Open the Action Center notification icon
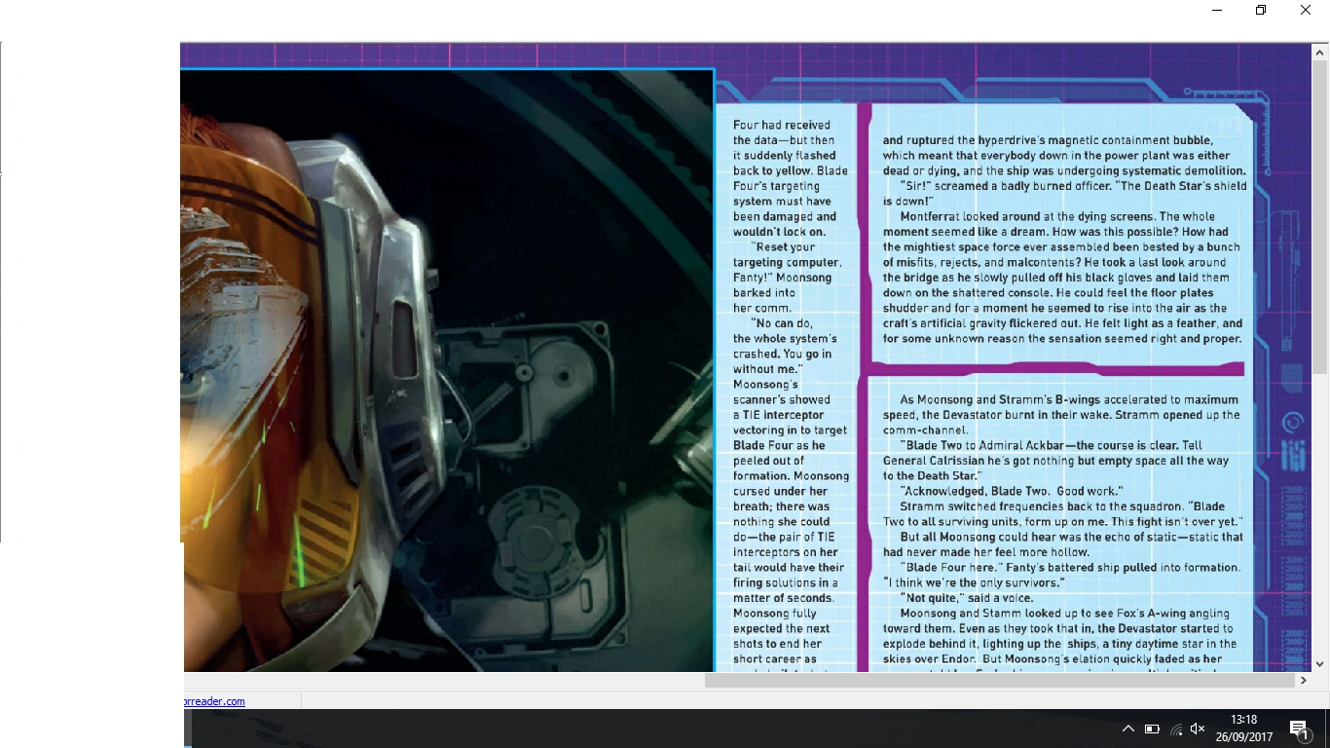Image resolution: width=1330 pixels, height=748 pixels. pyautogui.click(x=1299, y=729)
